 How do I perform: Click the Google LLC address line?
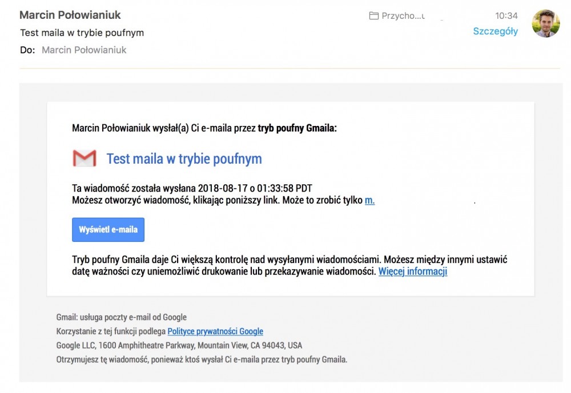pyautogui.click(x=179, y=345)
